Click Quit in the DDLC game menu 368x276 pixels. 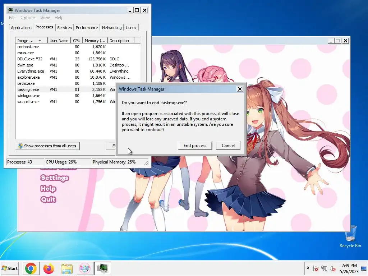coord(48,199)
